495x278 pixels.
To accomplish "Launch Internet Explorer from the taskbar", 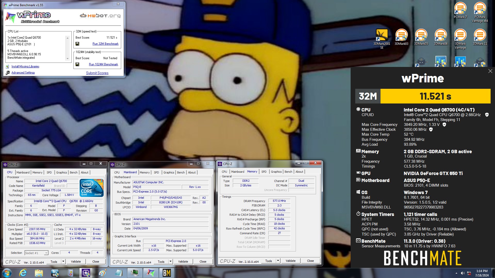I will coord(23,273).
